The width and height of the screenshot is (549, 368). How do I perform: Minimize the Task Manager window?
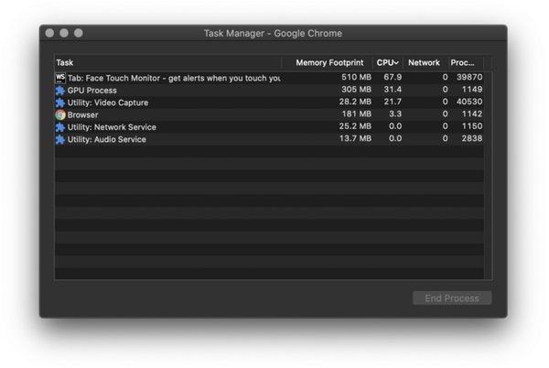pos(64,33)
